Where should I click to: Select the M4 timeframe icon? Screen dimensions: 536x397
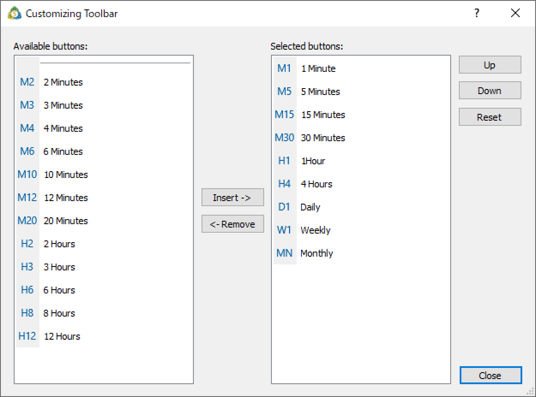pyautogui.click(x=27, y=128)
